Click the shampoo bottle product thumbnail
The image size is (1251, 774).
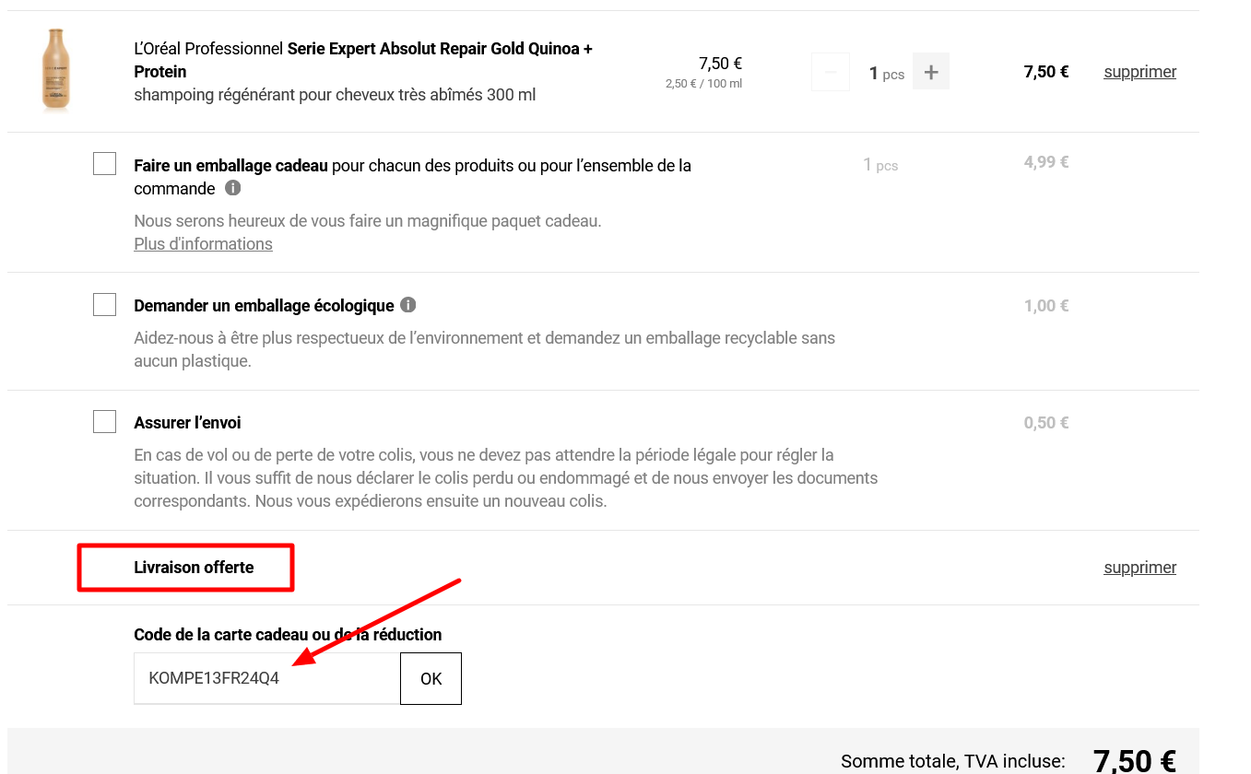tap(56, 71)
